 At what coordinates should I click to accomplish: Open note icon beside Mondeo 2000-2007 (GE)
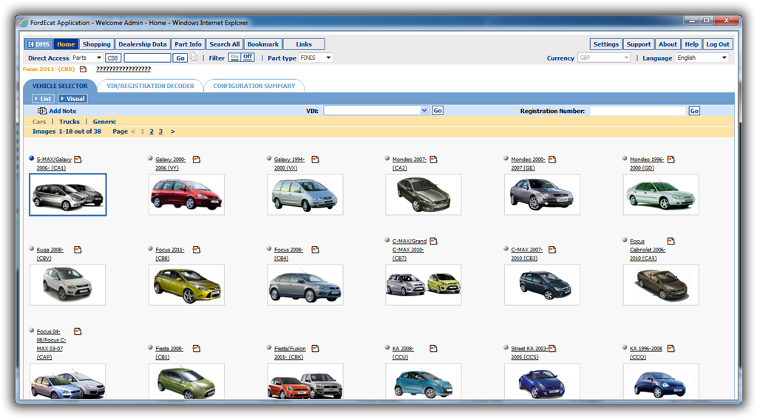552,160
